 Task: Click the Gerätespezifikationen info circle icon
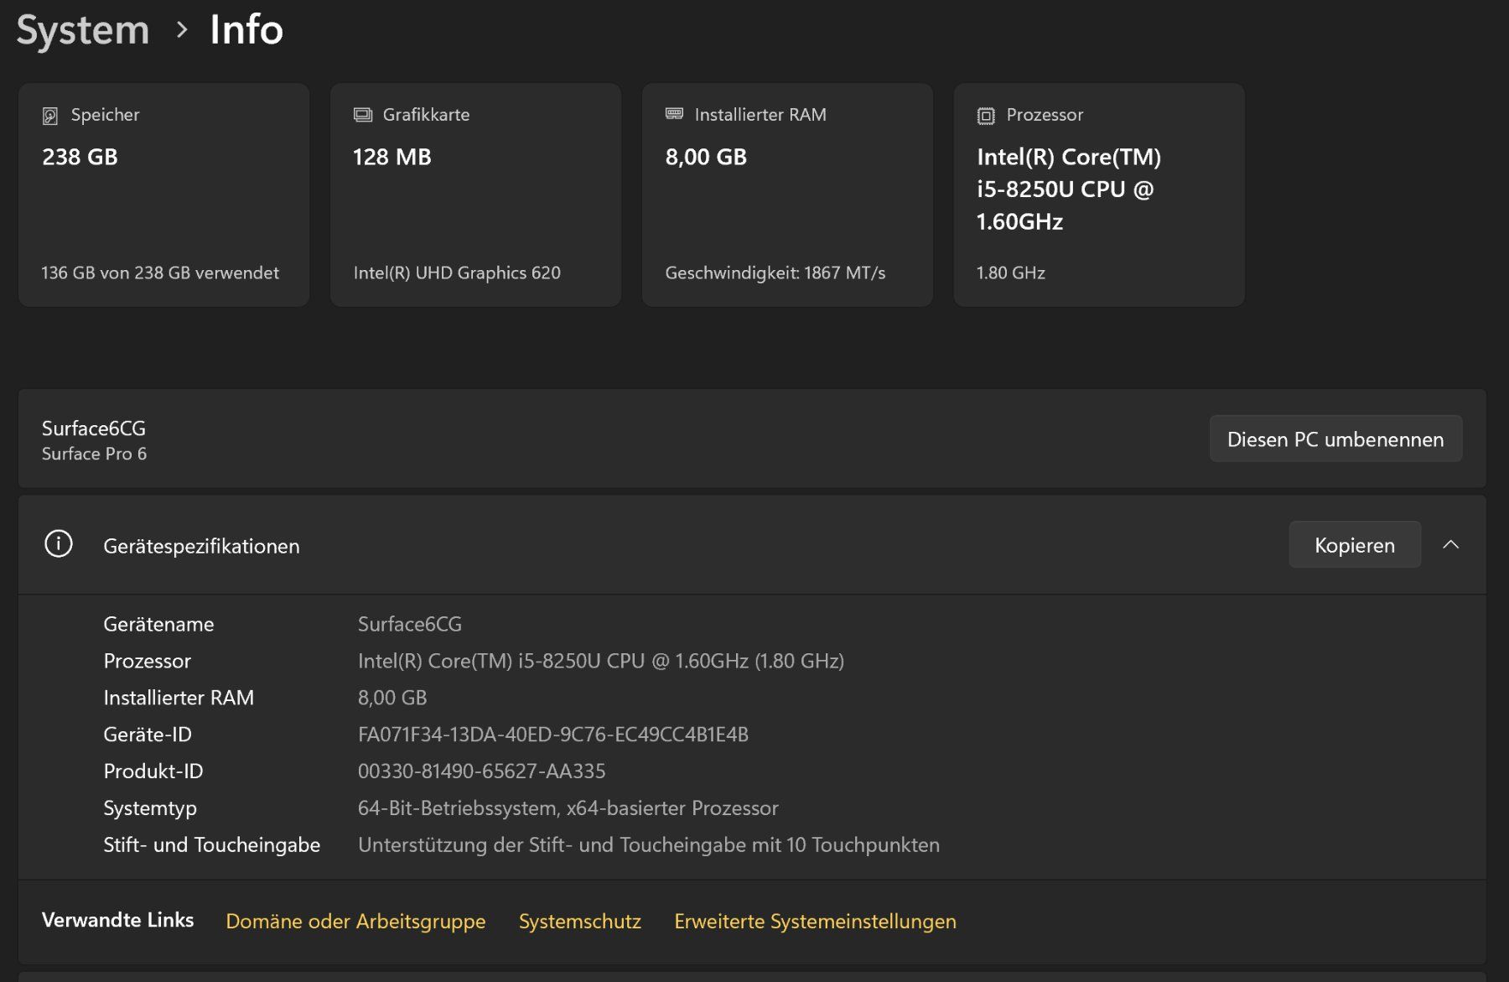59,543
